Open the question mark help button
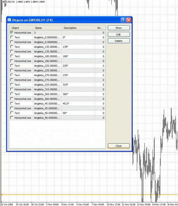178x206 pixels. [x=123, y=20]
